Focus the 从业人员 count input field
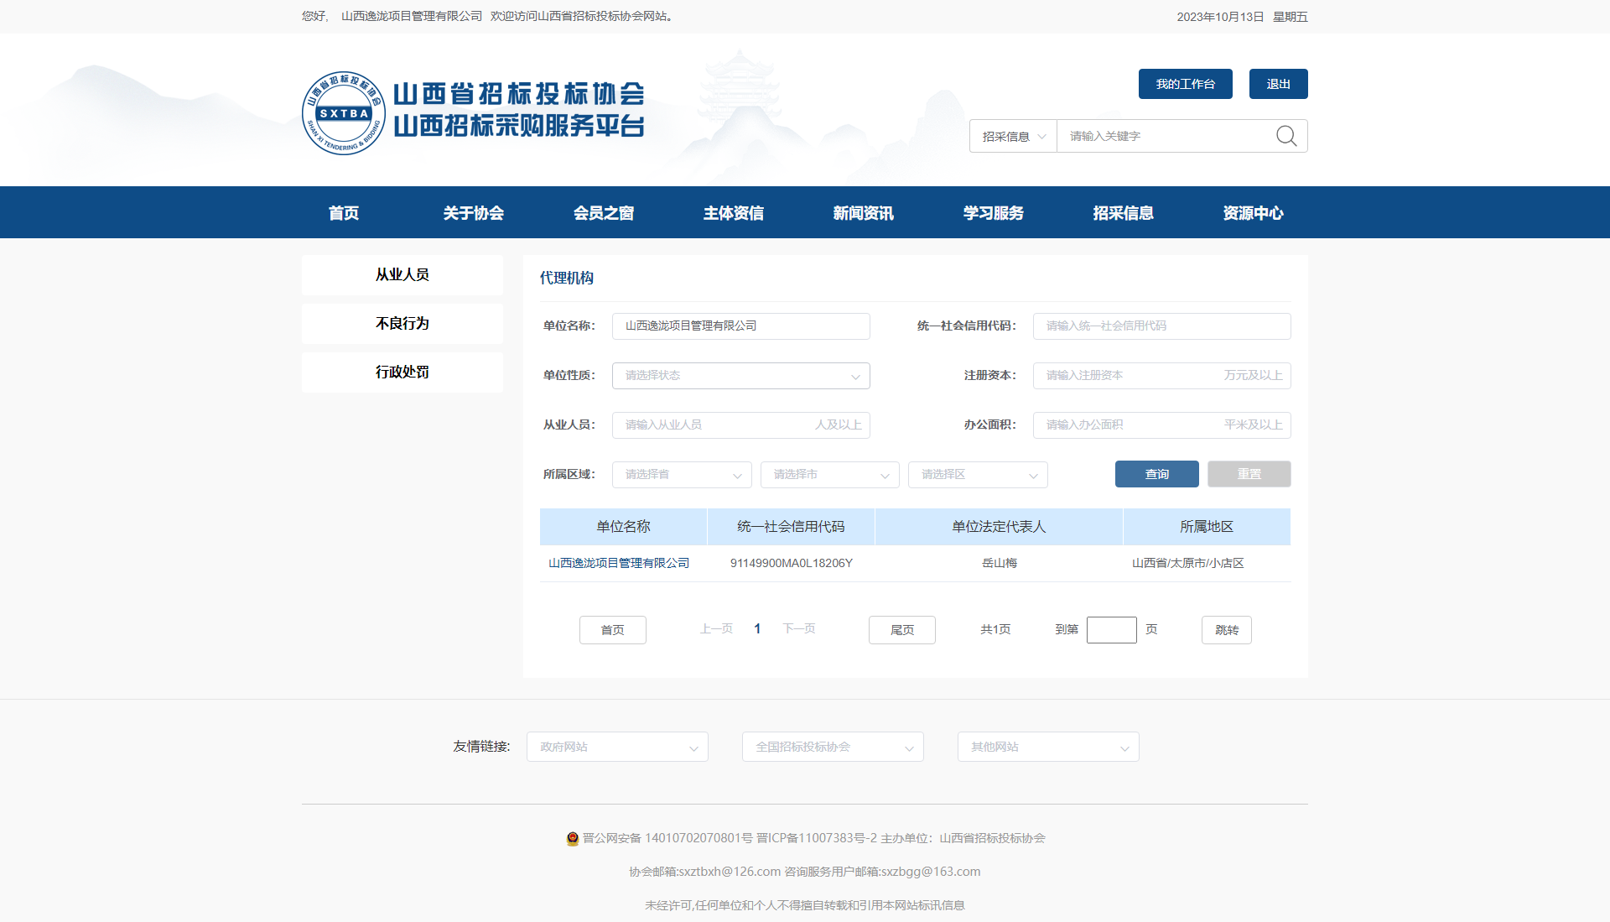The height and width of the screenshot is (922, 1610). (x=741, y=425)
